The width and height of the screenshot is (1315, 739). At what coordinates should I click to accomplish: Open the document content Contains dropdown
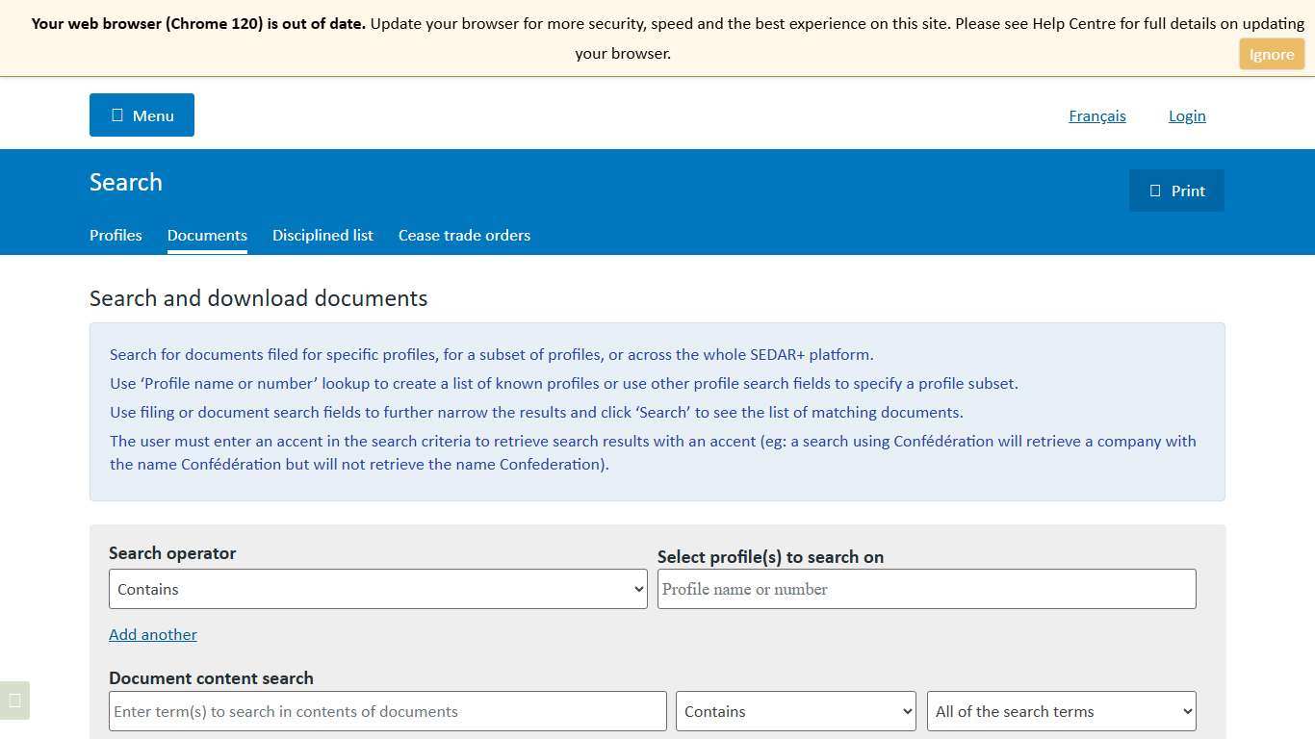[x=795, y=711]
